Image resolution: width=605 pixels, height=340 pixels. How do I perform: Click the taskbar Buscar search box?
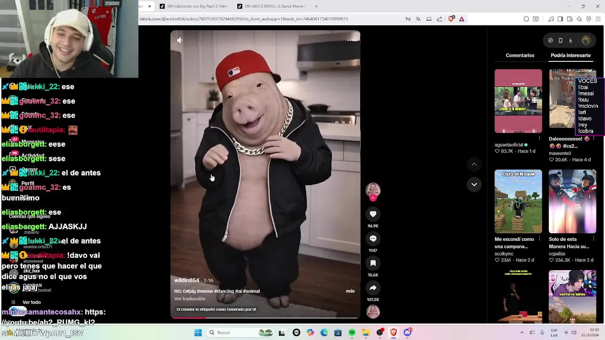click(240, 332)
